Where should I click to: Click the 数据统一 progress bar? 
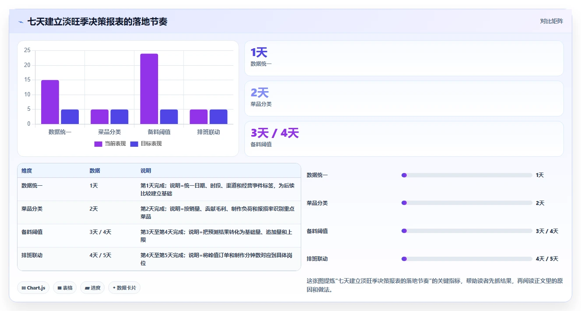coord(467,175)
